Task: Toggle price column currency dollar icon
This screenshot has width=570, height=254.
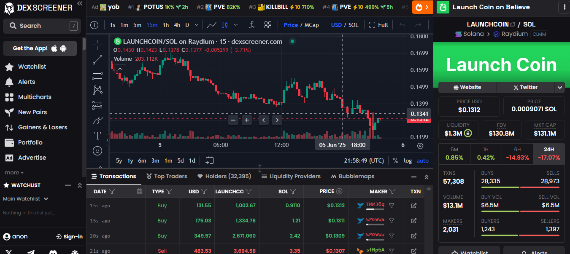Action: 339,191
